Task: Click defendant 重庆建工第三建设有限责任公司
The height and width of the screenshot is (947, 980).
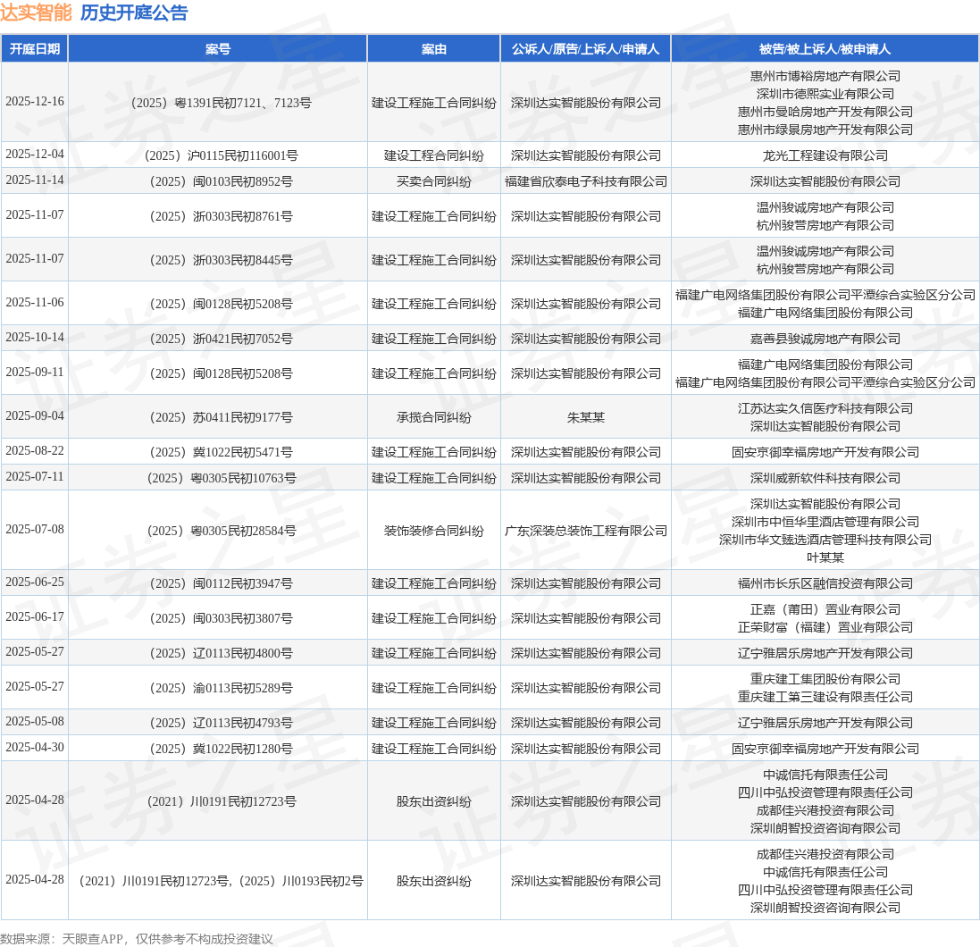Action: tap(825, 697)
